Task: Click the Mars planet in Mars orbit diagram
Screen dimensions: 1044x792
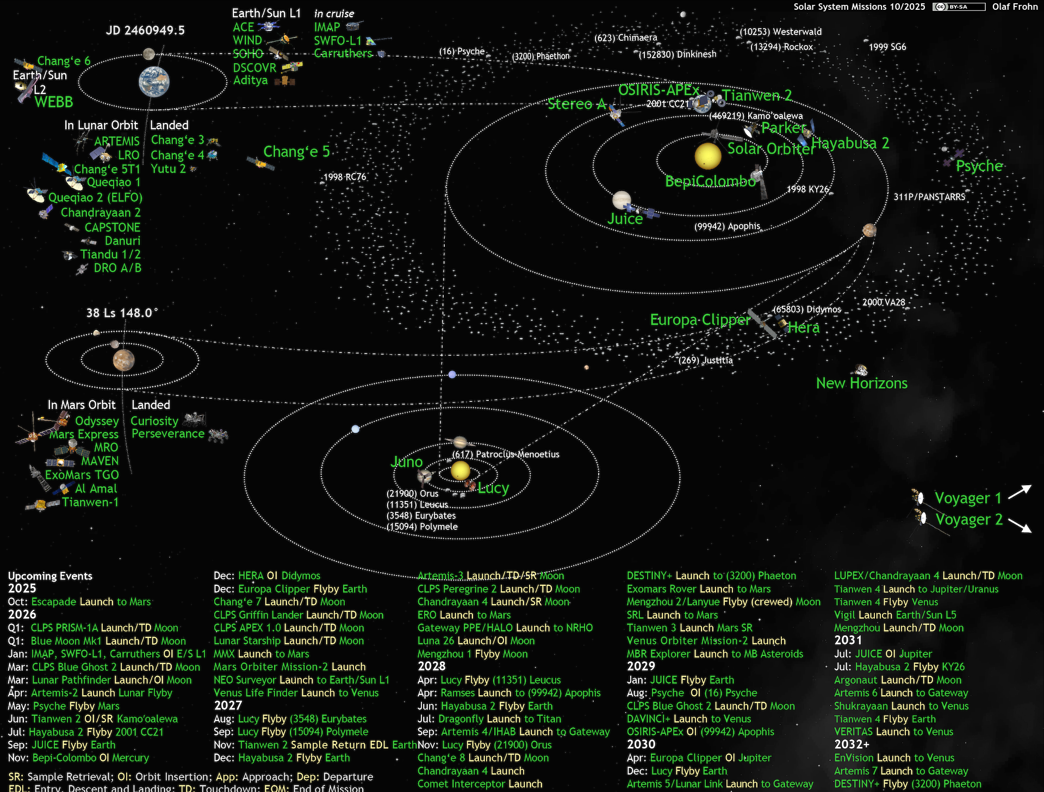Action: pos(123,360)
